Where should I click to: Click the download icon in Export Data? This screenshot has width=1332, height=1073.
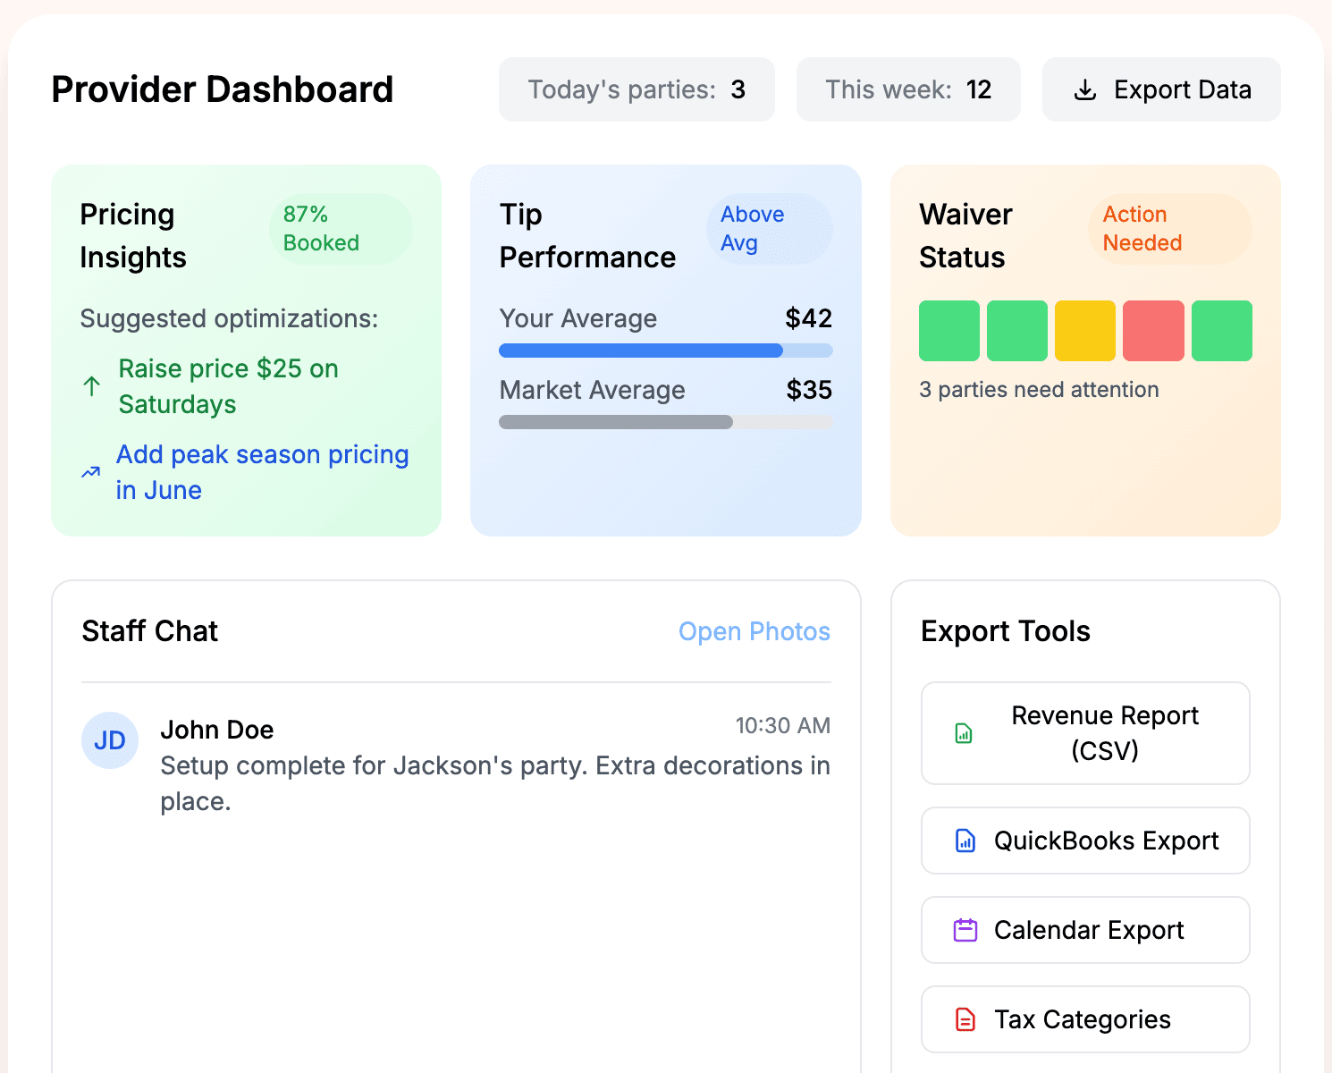(1084, 90)
